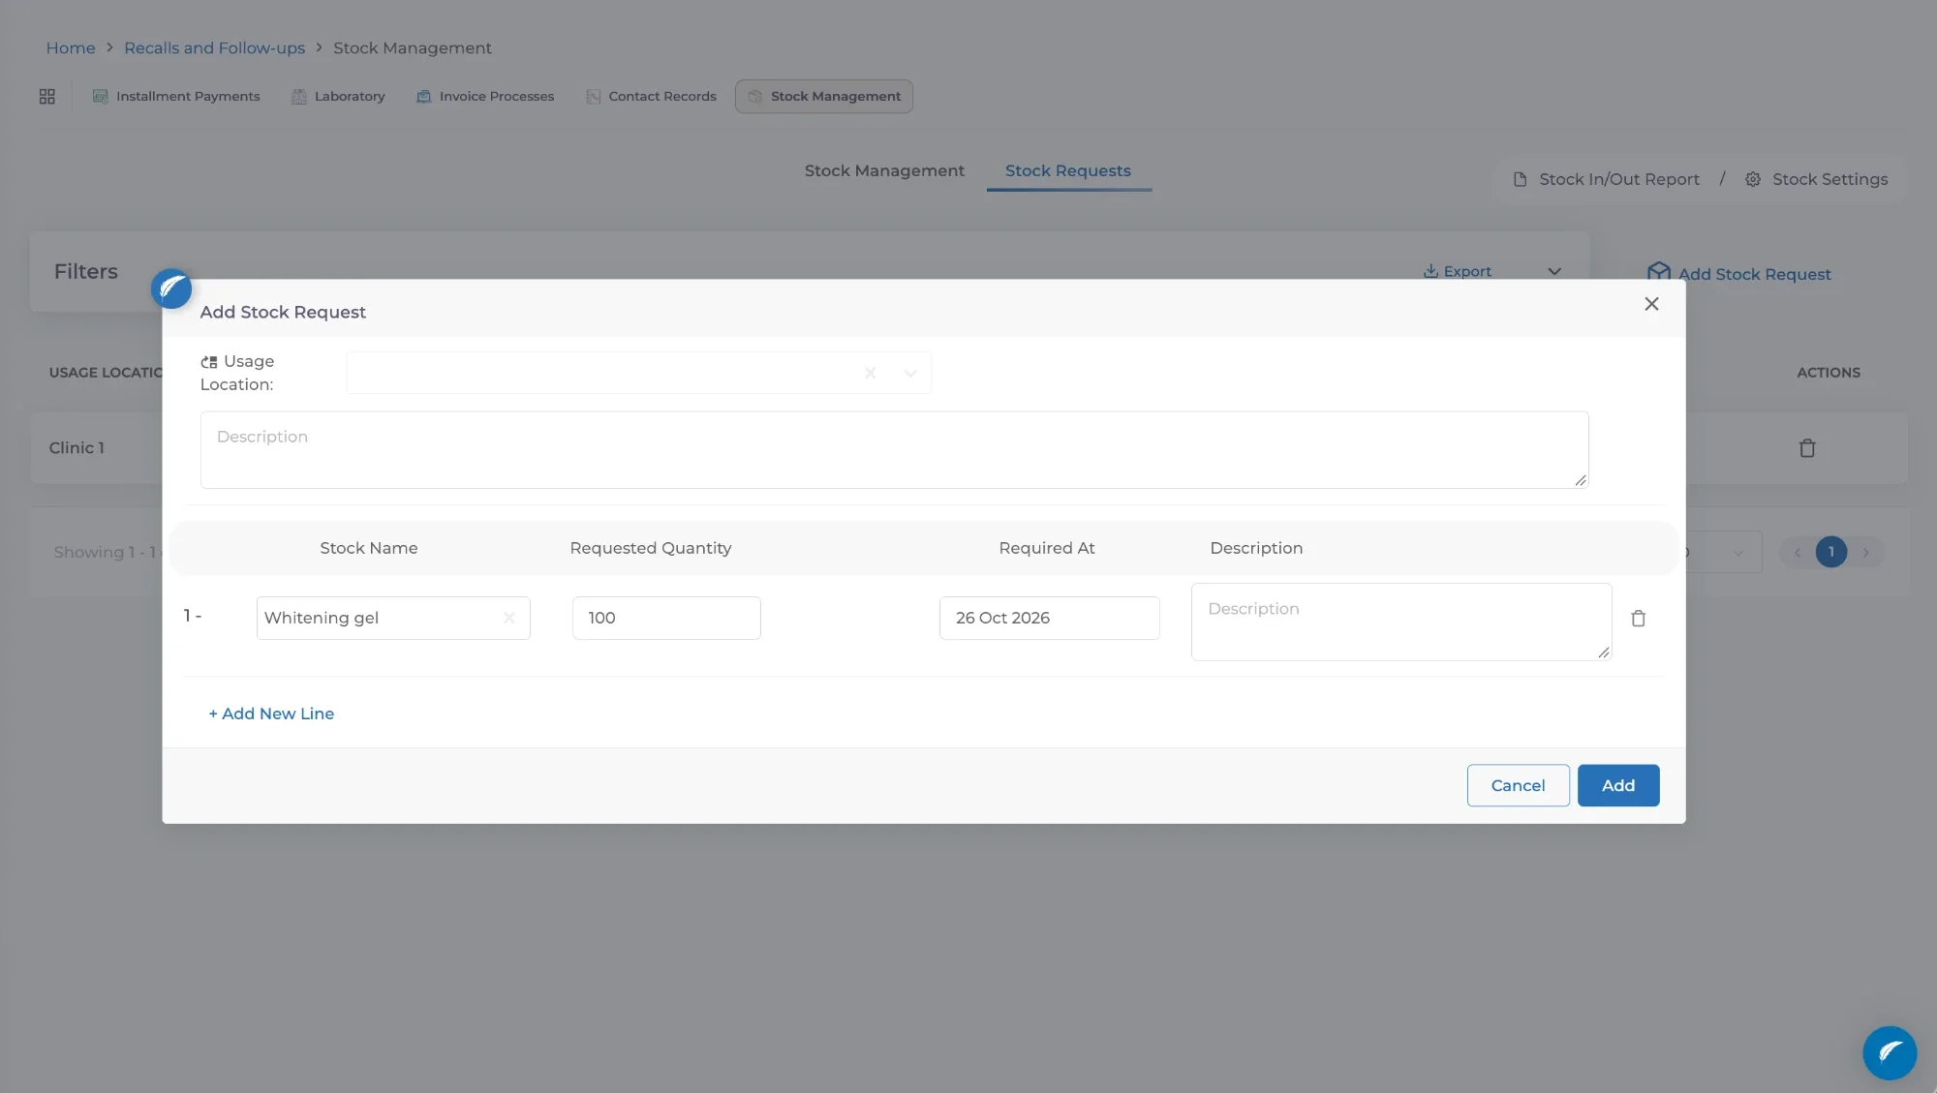Click the feather badge on dialog corner

coord(171,288)
